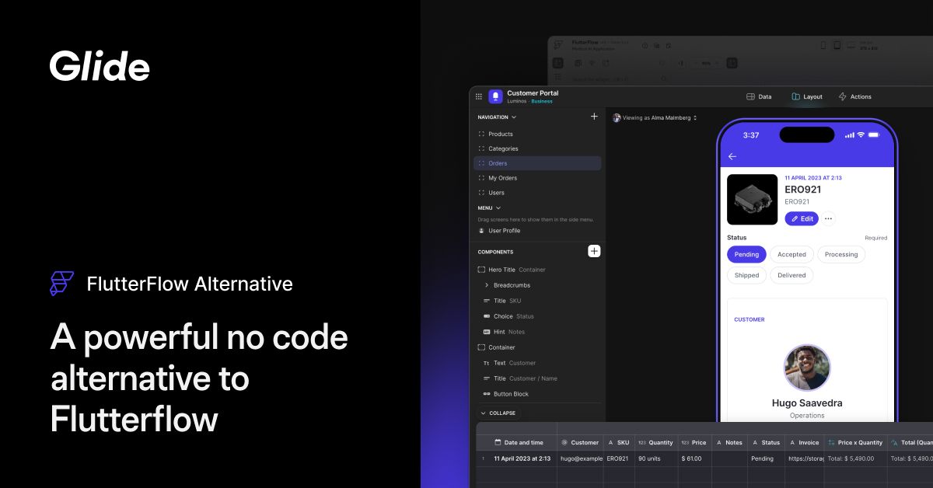This screenshot has height=488, width=933.
Task: Switch to the Layout tab
Action: 807,97
